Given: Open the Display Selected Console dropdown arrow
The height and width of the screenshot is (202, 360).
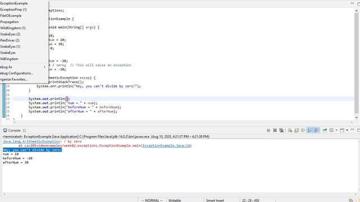Looking at the screenshot, I should point(336,130).
